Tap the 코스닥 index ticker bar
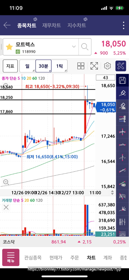Viewport: 129px width, 280px height. coord(64,242)
